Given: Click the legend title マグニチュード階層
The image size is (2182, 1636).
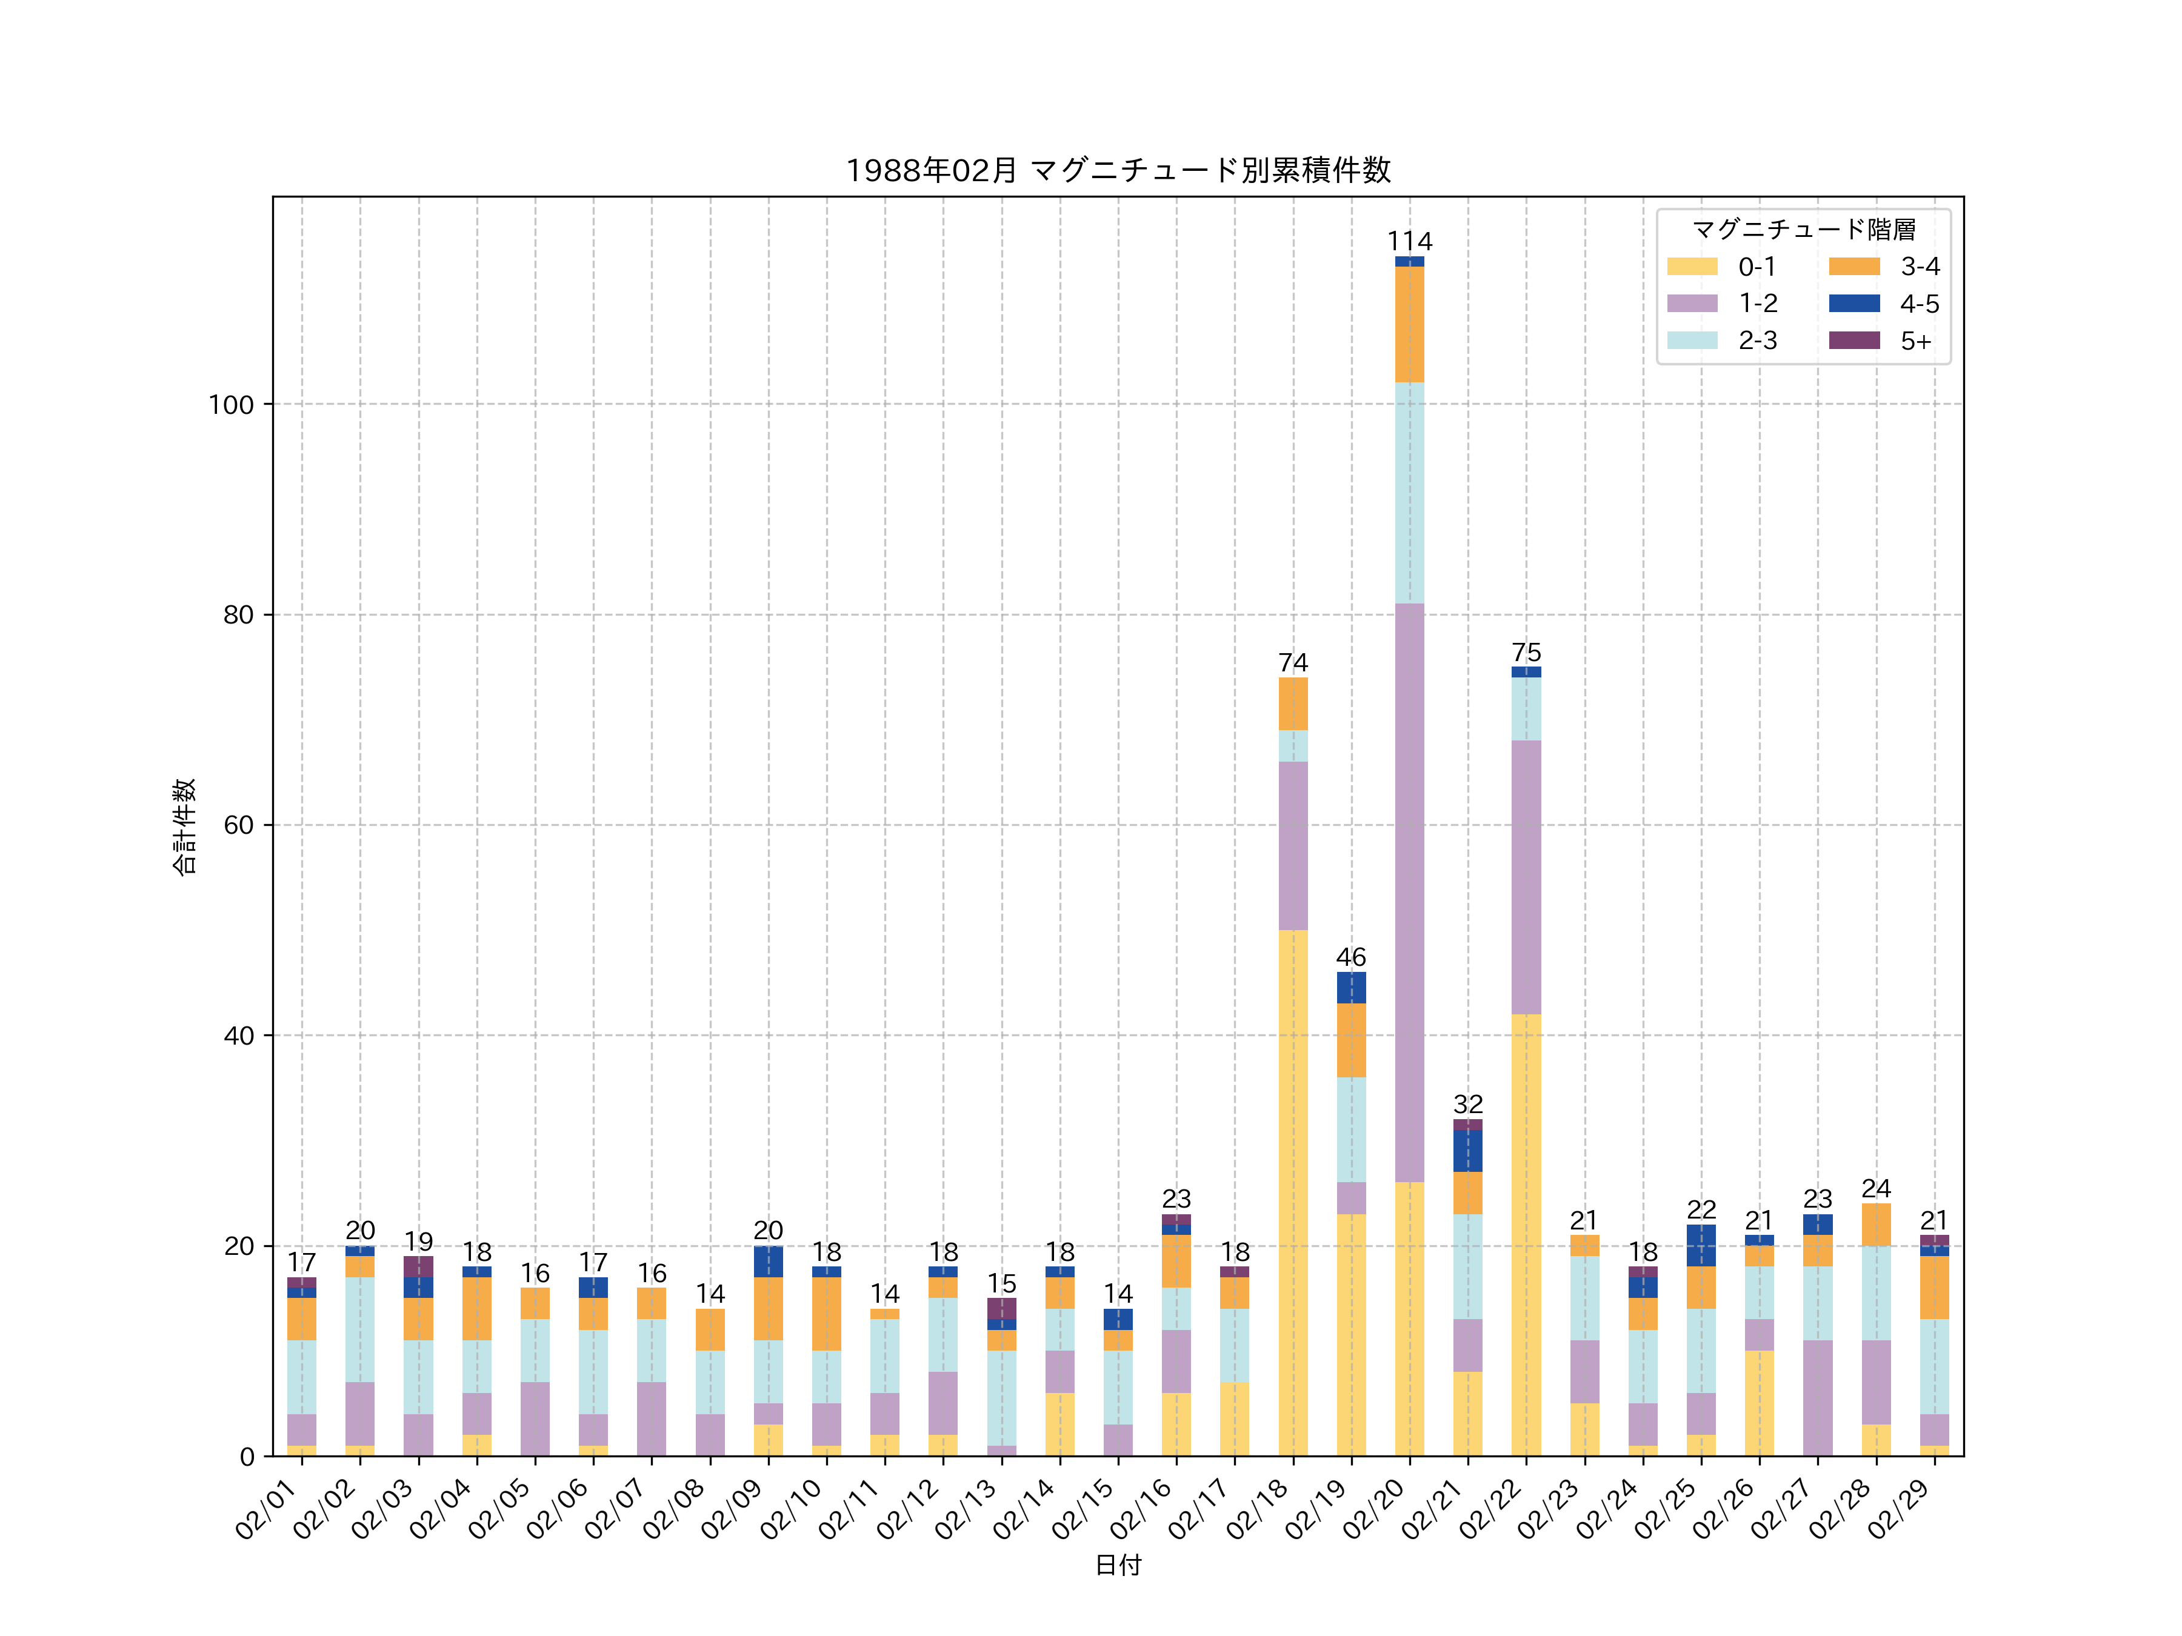Looking at the screenshot, I should click(x=1803, y=230).
